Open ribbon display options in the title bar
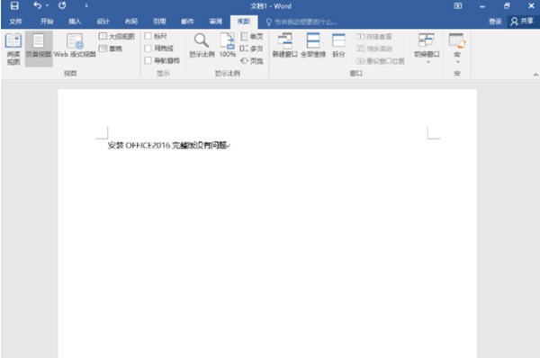Image resolution: width=540 pixels, height=358 pixels. point(458,6)
